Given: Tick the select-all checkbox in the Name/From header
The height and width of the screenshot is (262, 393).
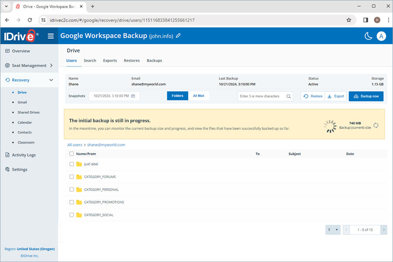Looking at the screenshot, I should pyautogui.click(x=72, y=154).
